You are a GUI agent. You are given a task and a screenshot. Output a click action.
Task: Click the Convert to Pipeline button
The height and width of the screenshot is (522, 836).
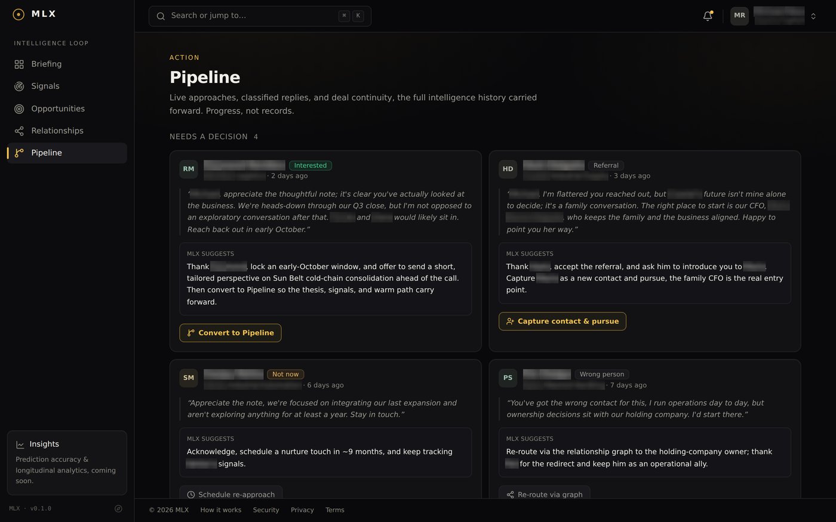pyautogui.click(x=230, y=333)
